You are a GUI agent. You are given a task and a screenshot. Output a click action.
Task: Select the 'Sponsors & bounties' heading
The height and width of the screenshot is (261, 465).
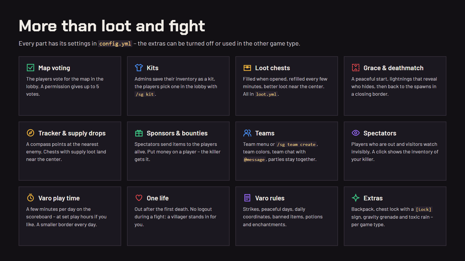tap(177, 133)
